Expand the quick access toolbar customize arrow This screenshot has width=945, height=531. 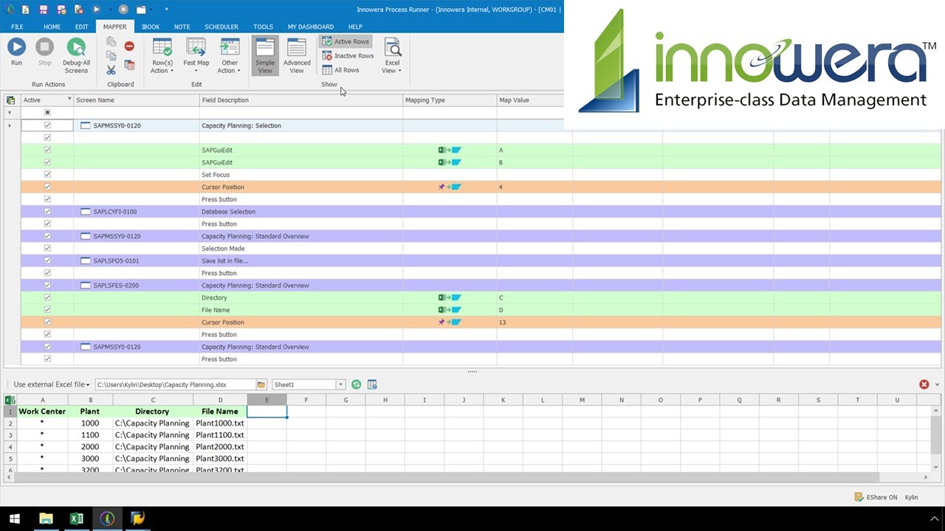click(166, 10)
